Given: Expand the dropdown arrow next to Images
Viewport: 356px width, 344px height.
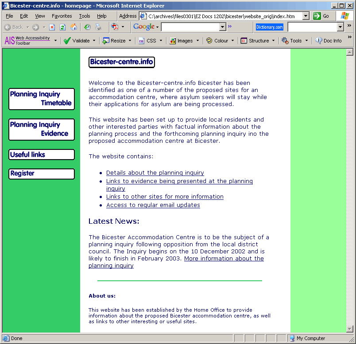Looking at the screenshot, I should click(197, 41).
